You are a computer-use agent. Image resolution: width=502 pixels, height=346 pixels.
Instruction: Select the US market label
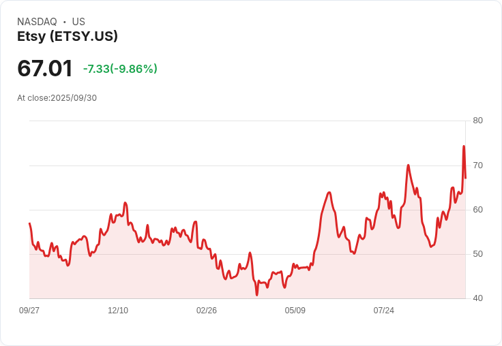point(78,22)
